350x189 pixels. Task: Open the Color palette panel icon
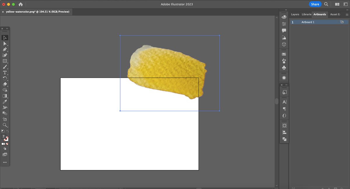click(x=284, y=17)
